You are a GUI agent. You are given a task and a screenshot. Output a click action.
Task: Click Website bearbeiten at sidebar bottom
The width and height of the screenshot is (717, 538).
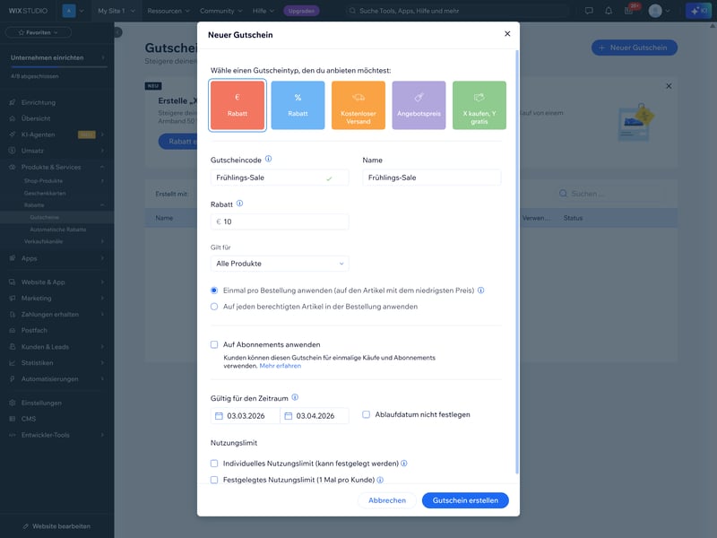(x=56, y=526)
